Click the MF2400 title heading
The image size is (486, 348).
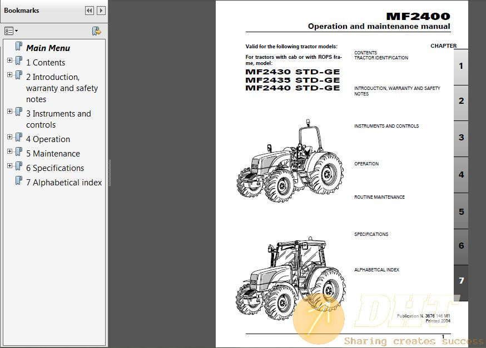pyautogui.click(x=418, y=17)
